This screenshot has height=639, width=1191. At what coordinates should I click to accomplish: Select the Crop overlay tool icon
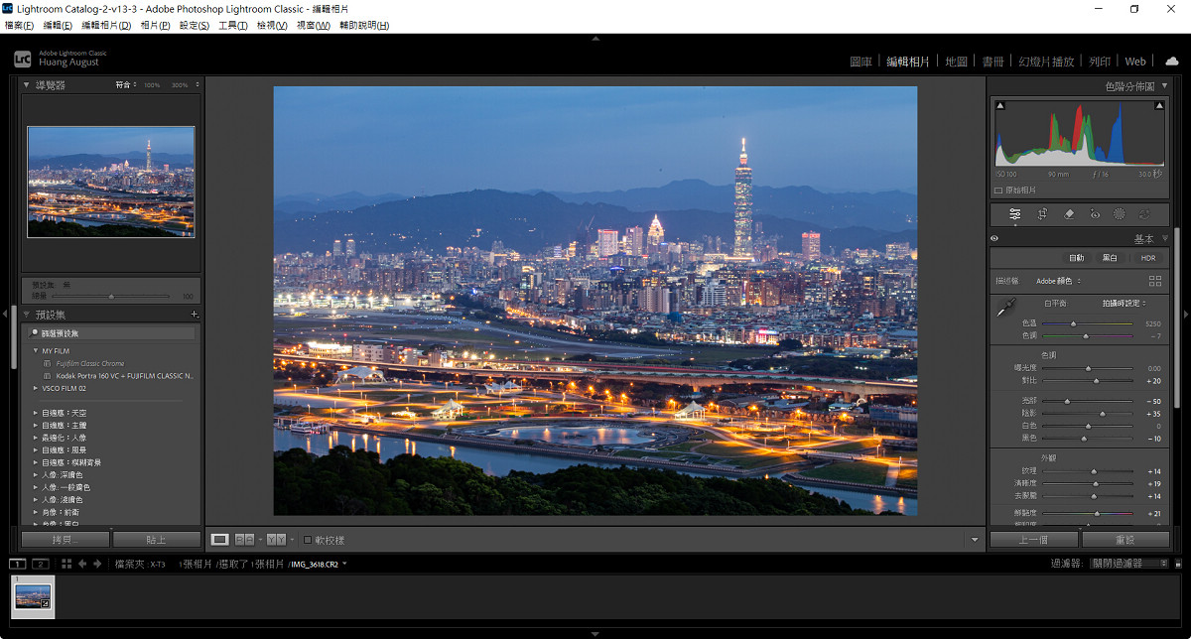[1042, 214]
